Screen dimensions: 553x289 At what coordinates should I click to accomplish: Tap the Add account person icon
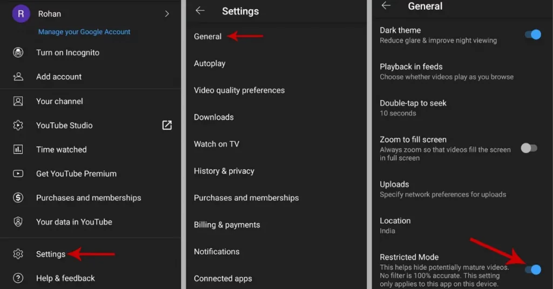click(x=18, y=77)
